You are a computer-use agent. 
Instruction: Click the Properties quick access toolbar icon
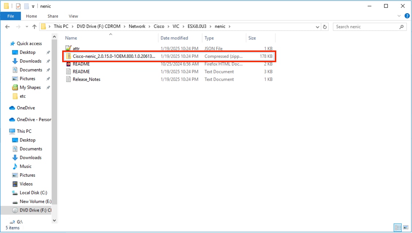tap(18, 6)
